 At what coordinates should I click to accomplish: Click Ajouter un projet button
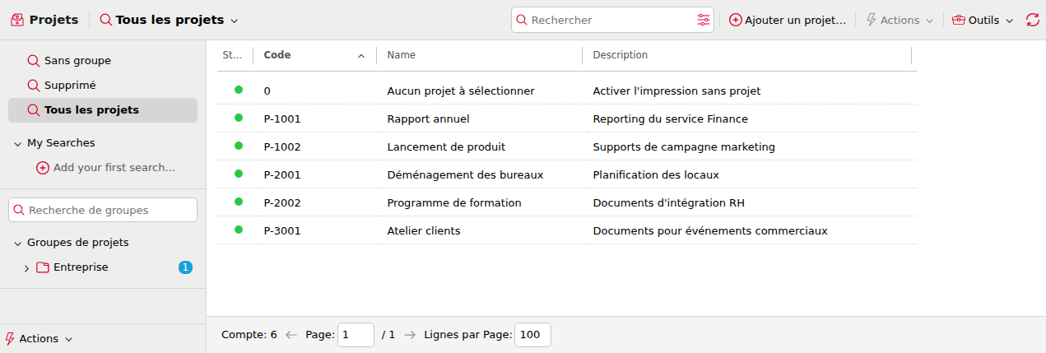coord(788,20)
